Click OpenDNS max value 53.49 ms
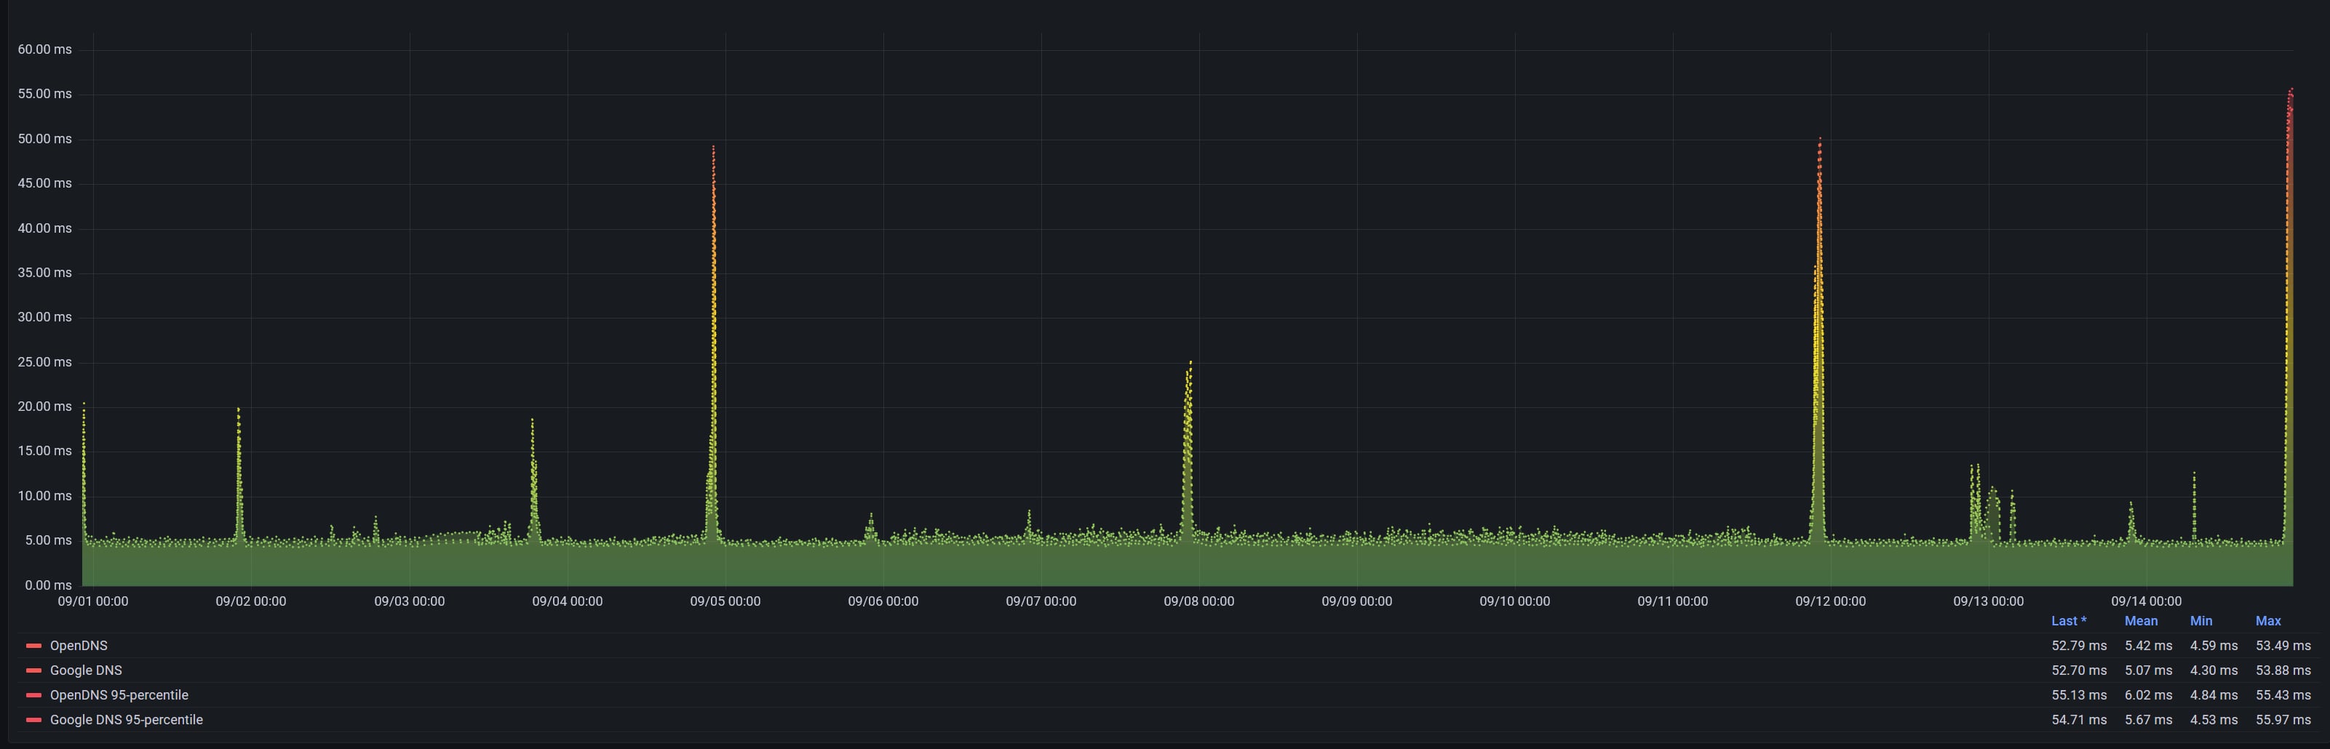 point(2283,645)
